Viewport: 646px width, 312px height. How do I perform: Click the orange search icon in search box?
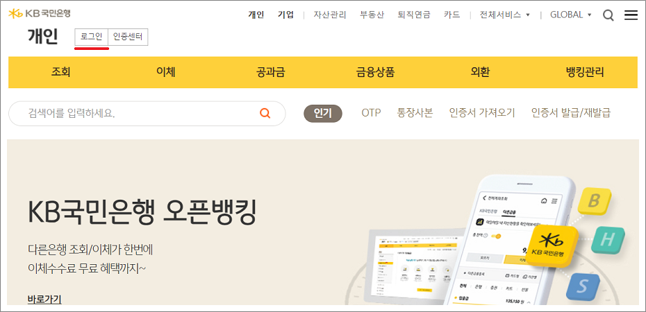[265, 113]
